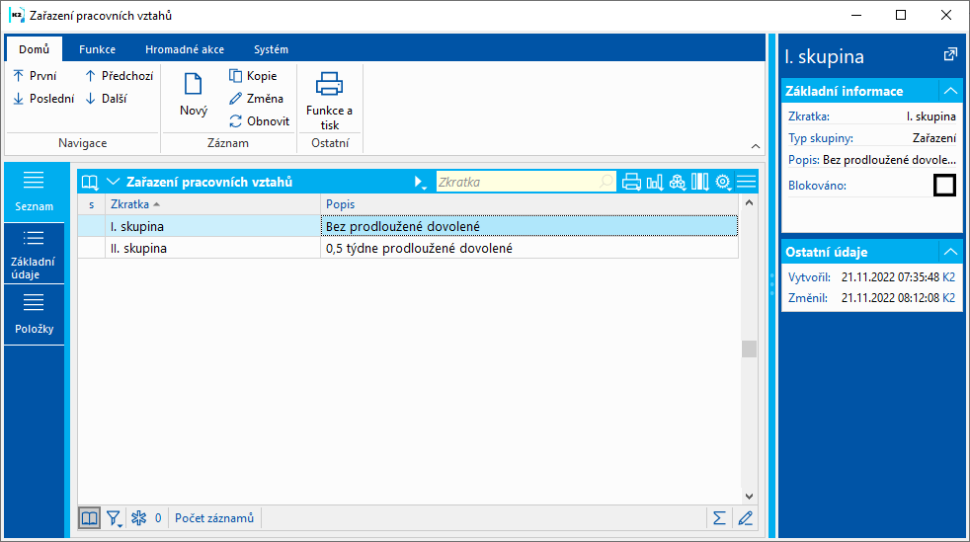The image size is (970, 542).
Task: Click Obnovit to refresh the list
Action: point(259,121)
